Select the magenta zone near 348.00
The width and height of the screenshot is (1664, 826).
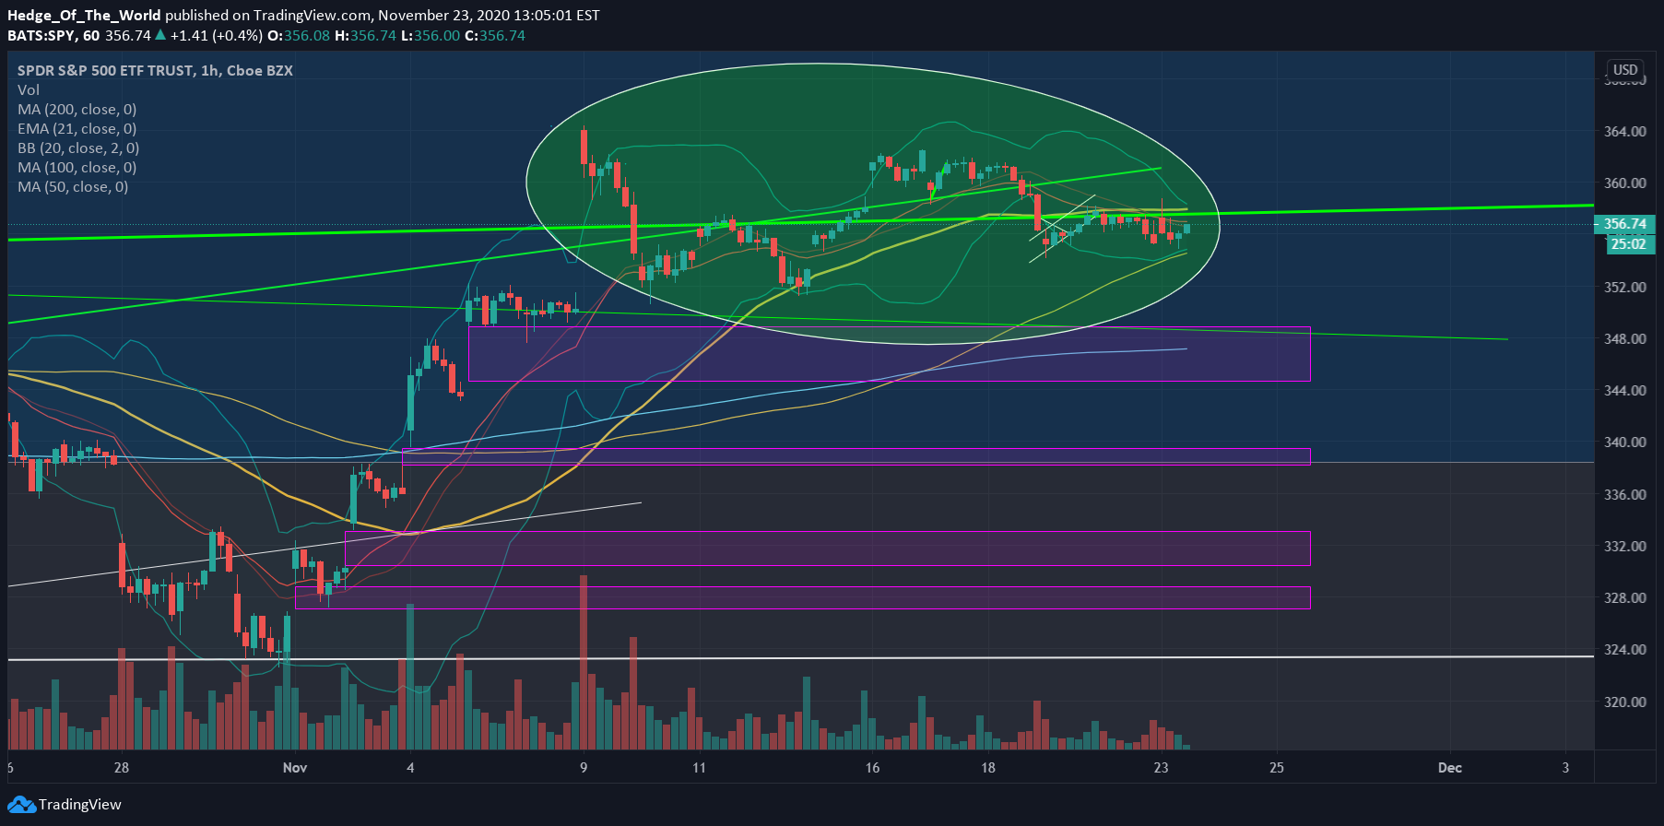pos(889,354)
